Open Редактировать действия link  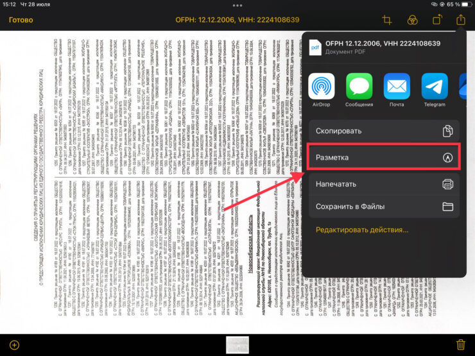coord(362,230)
